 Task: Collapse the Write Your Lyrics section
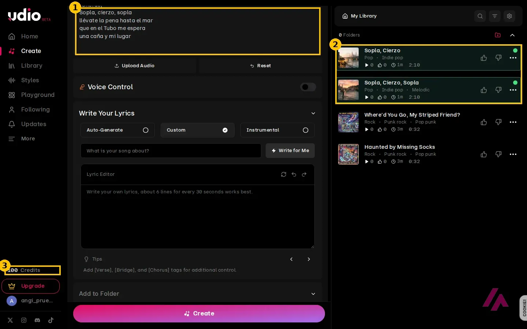point(313,113)
